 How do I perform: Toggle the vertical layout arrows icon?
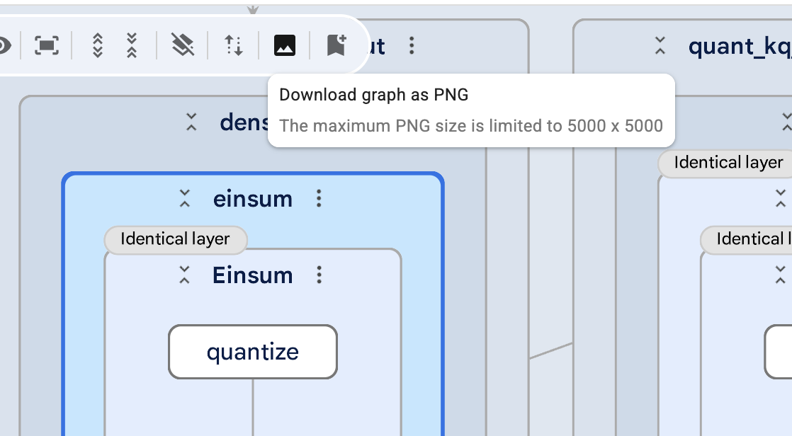point(234,46)
